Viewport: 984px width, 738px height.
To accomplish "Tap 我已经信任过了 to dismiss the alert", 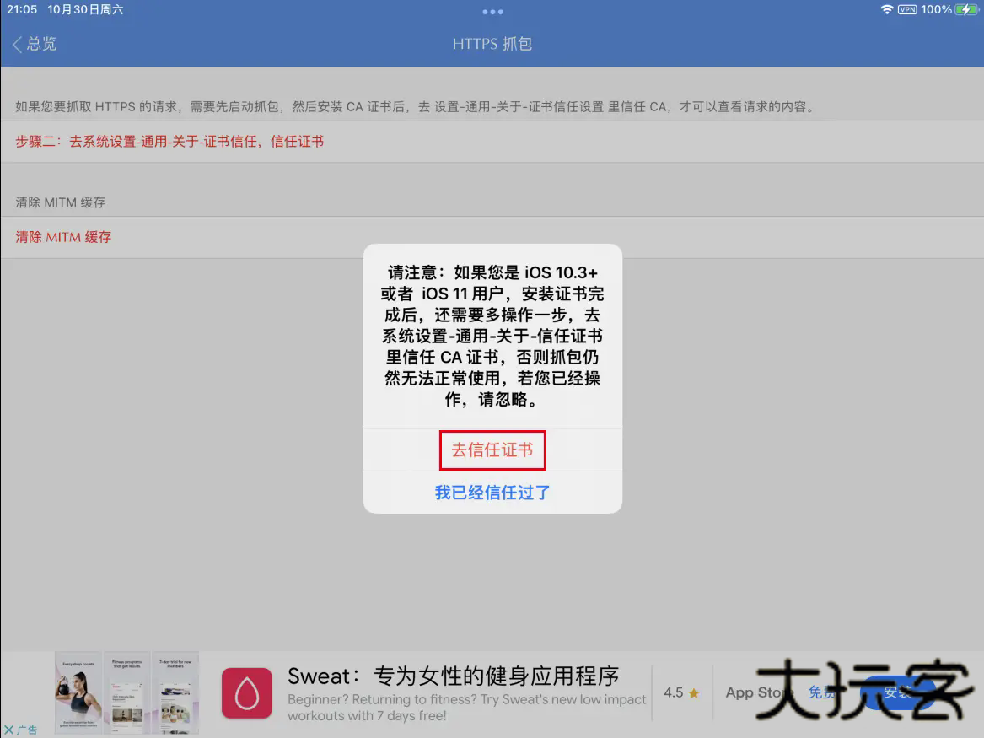I will 492,492.
